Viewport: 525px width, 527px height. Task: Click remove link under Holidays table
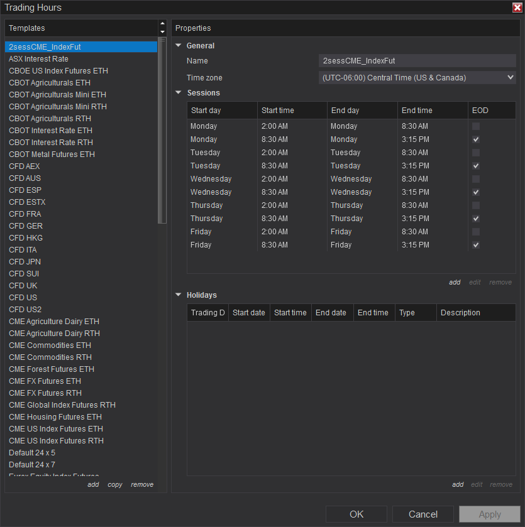click(x=501, y=484)
